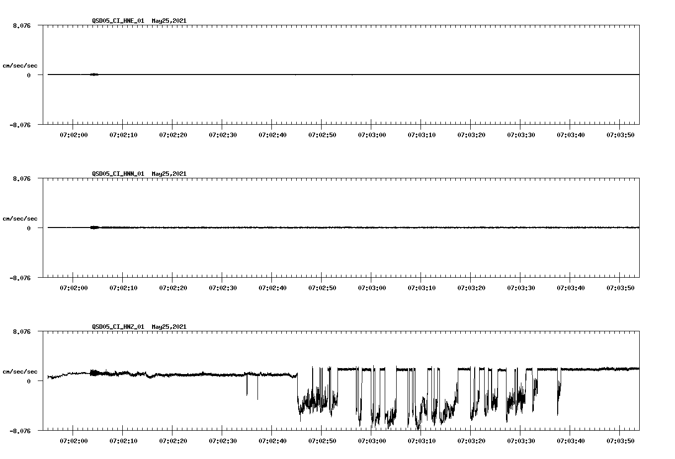The height and width of the screenshot is (459, 675).
Task: Click the cm/sec/sec unit label on bottom plot
Action: [x=20, y=371]
